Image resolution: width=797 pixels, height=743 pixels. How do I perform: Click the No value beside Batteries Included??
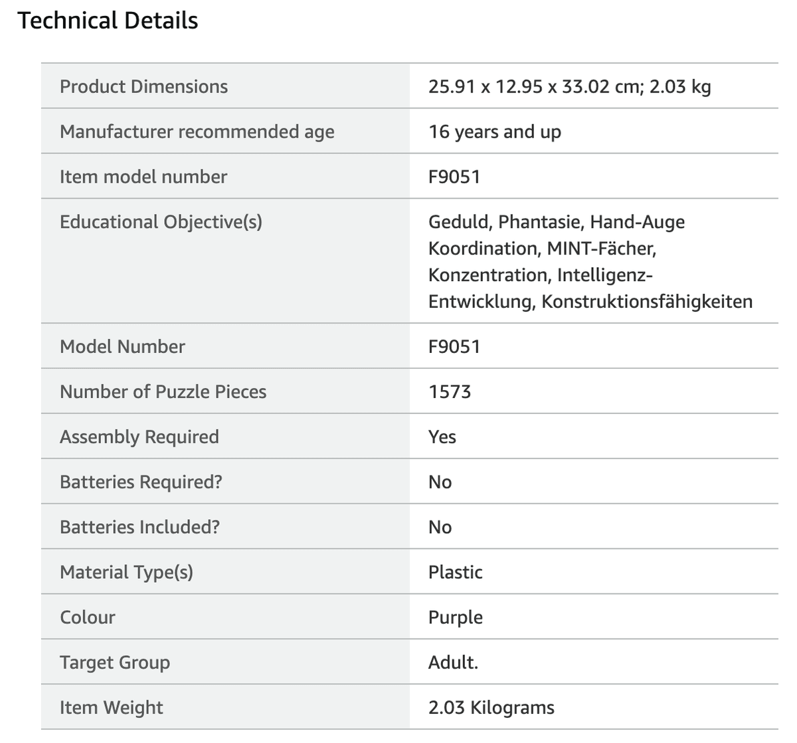440,527
